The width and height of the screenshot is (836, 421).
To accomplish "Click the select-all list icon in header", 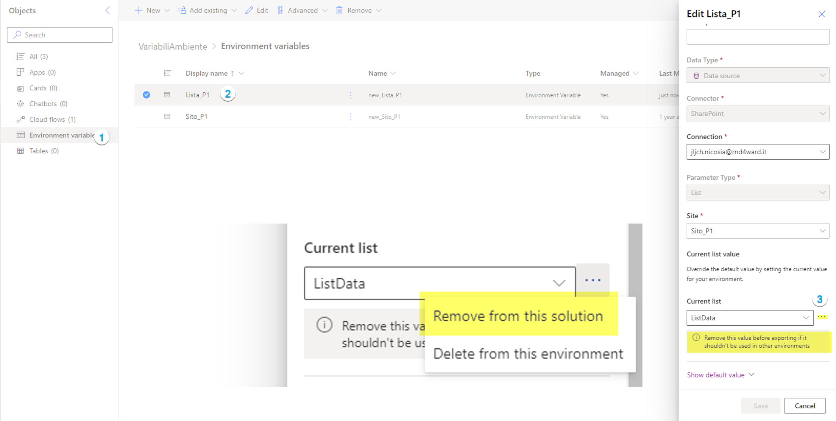I will pyautogui.click(x=167, y=73).
